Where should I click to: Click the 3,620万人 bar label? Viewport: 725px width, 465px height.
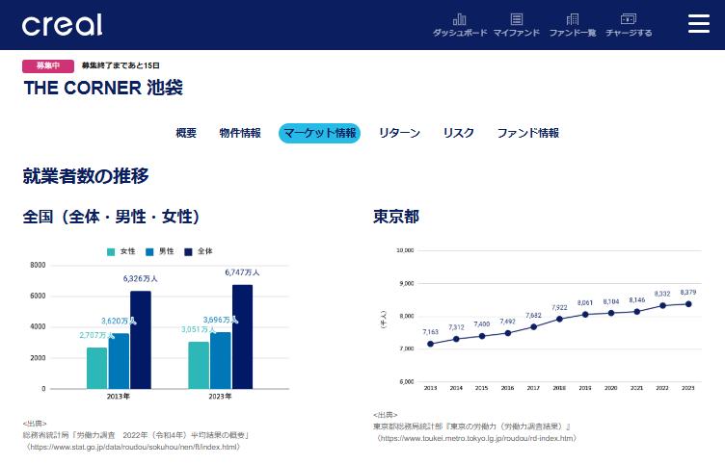click(119, 321)
